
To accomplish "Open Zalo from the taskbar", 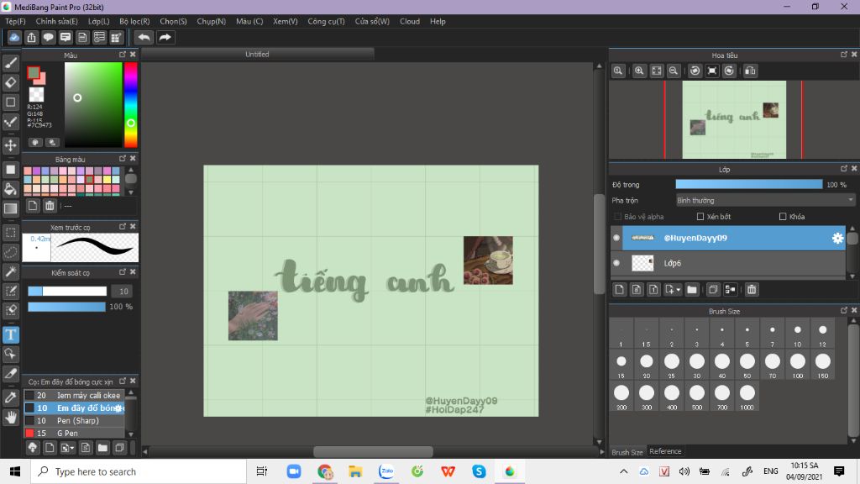I will 386,471.
